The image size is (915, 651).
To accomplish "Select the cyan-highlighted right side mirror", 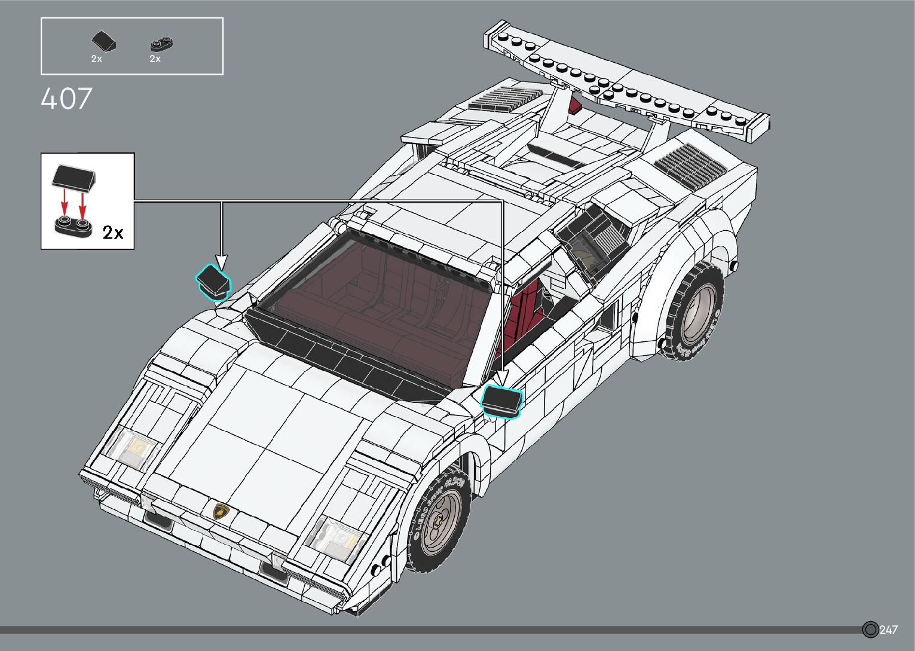I will [501, 401].
